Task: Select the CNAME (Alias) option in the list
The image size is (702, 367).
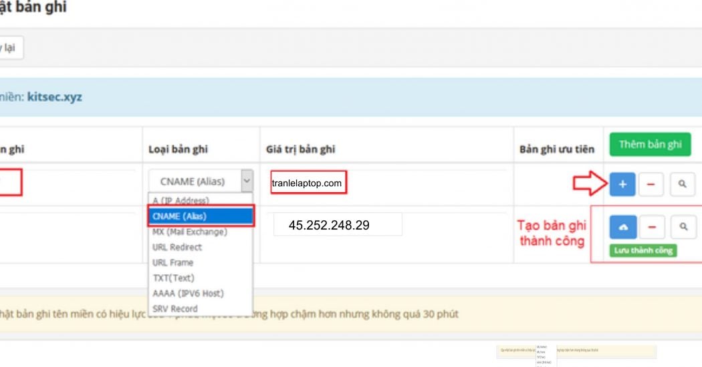Action: (201, 216)
